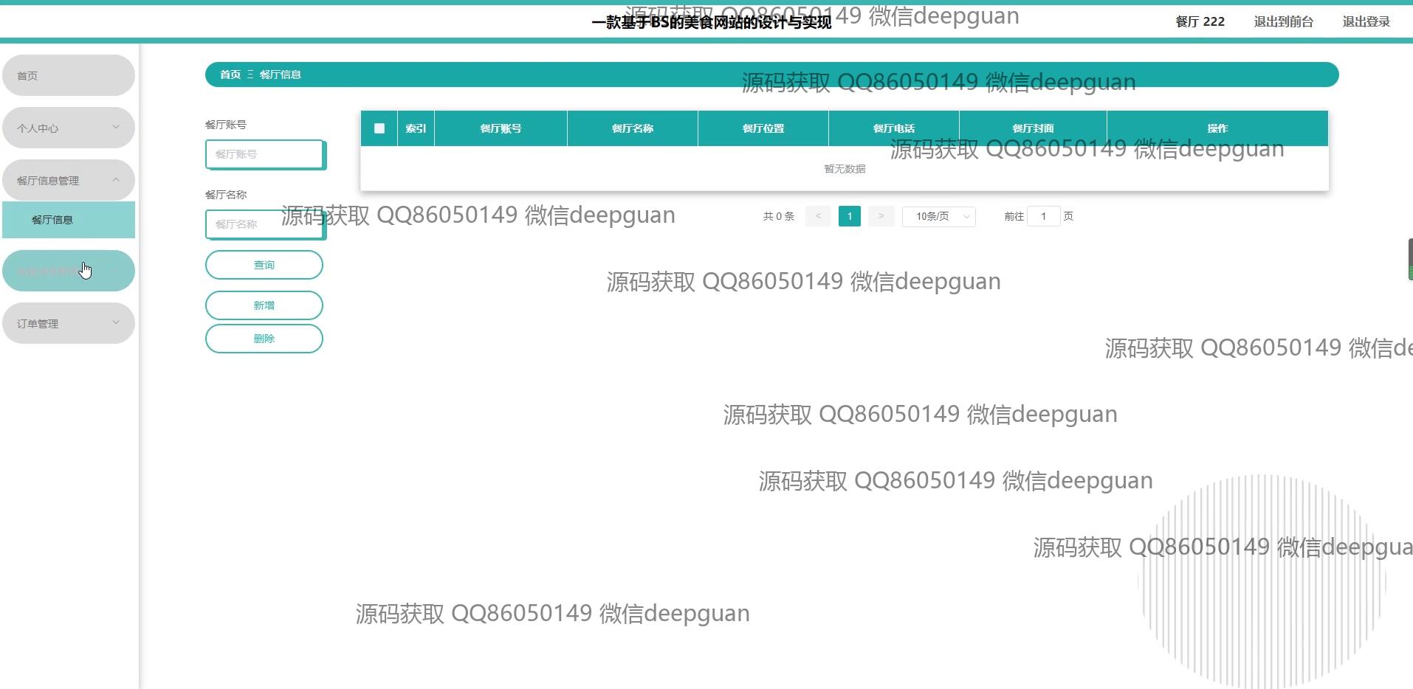Collapse the 餐厅信息管理 menu chevron
This screenshot has width=1413, height=689.
115,179
